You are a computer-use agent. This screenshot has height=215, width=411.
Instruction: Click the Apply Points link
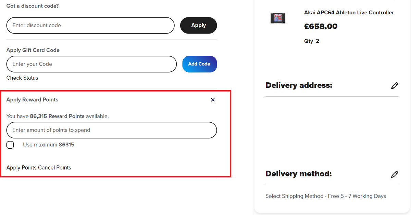[x=22, y=168]
